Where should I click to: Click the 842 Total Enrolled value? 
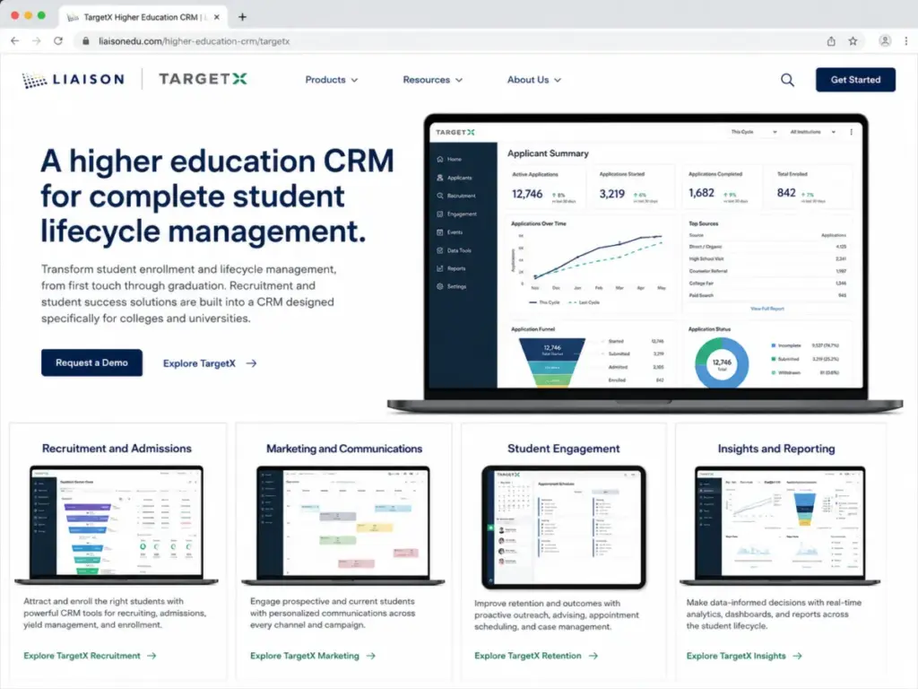786,193
